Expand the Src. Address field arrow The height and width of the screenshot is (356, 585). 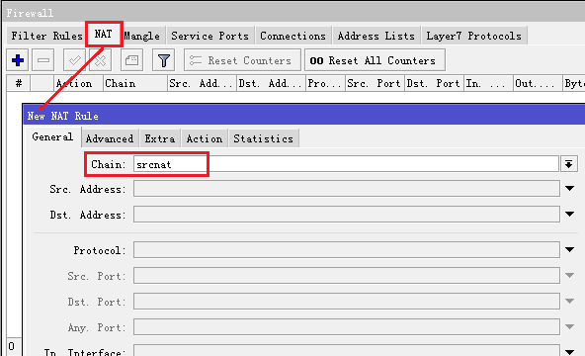[x=569, y=189]
